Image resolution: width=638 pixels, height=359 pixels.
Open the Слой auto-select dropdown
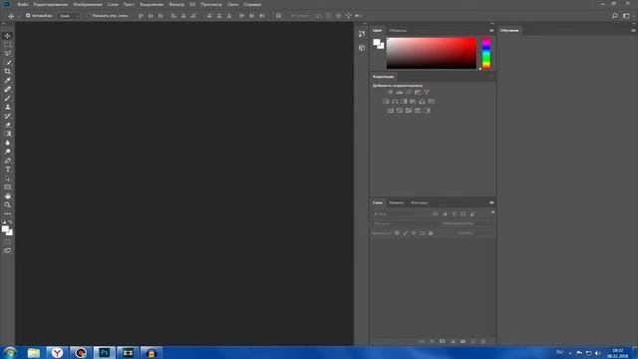click(x=69, y=16)
